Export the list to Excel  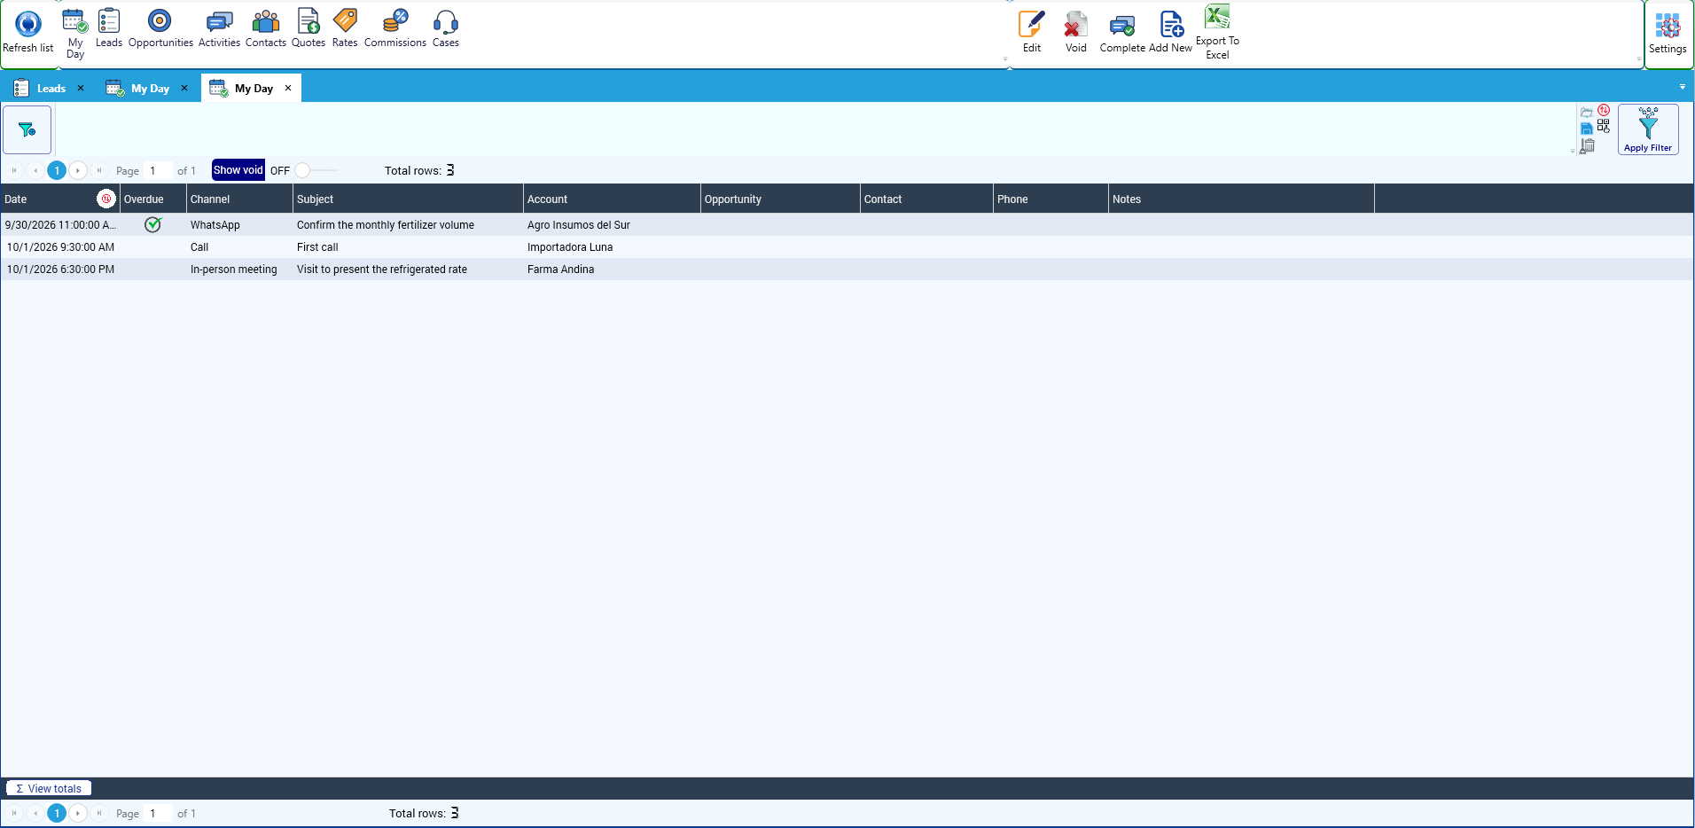(x=1218, y=32)
